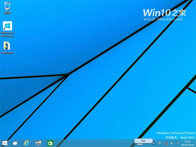Open the PopCharms folder on the desktop
Viewport: 196px width, 147px height.
tap(7, 45)
